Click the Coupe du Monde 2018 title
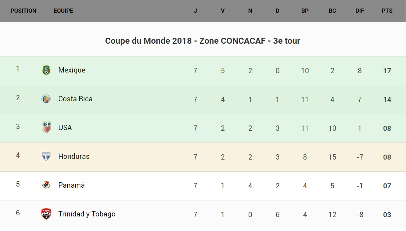406x231 pixels. 203,41
